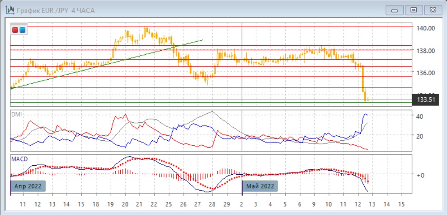Viewport: 447px width, 215px height.
Task: Click the 138.00 price axis label
Action: pos(425,51)
